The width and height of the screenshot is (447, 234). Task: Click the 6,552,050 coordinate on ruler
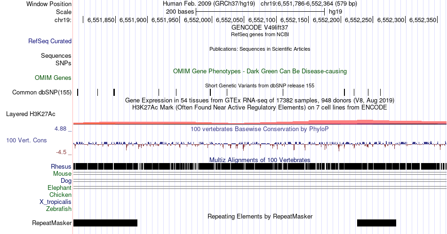click(x=229, y=20)
